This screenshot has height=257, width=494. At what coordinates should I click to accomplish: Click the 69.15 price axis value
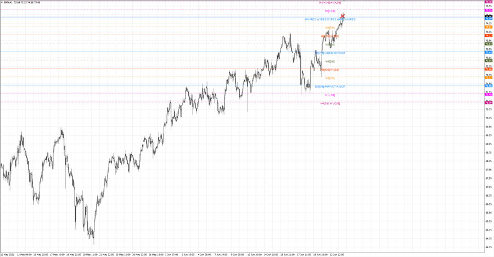tap(489, 144)
